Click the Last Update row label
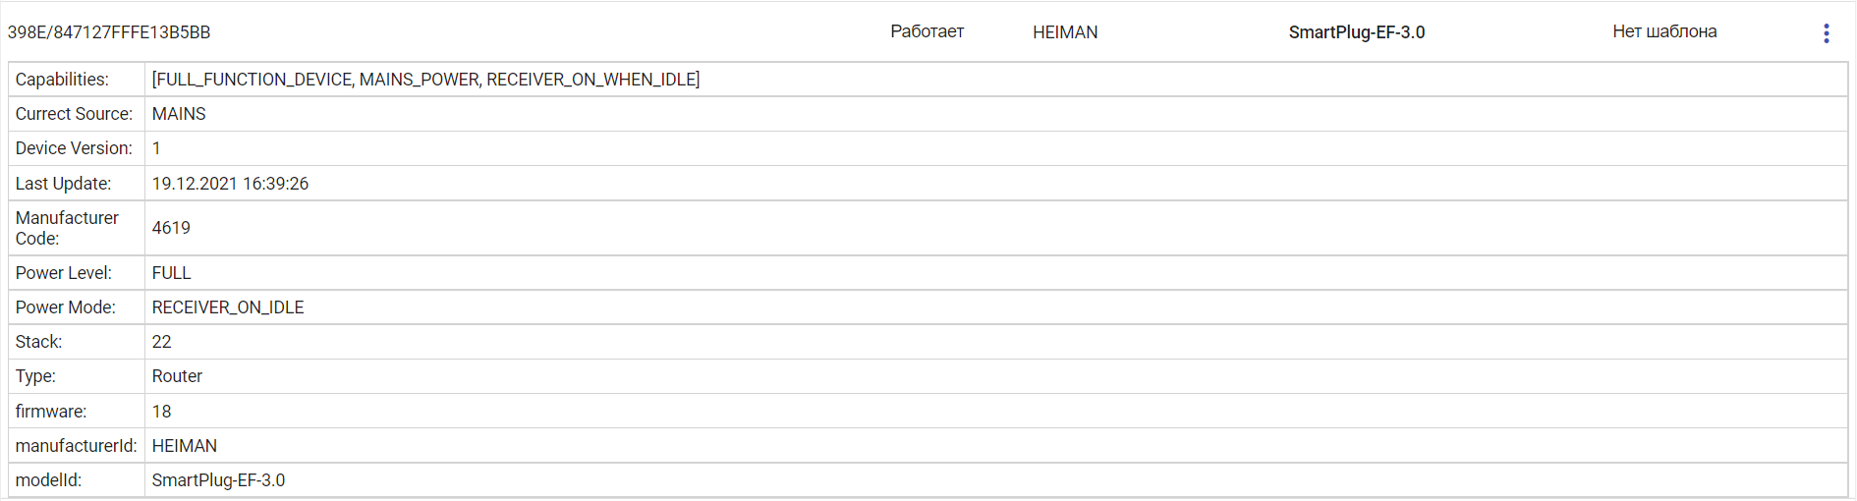This screenshot has width=1857, height=501. point(63,184)
